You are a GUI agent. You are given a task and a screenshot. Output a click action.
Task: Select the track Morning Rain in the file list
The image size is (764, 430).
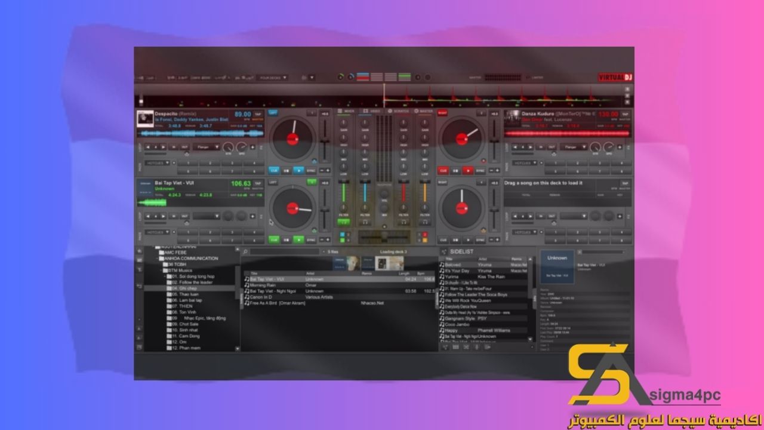click(x=339, y=285)
